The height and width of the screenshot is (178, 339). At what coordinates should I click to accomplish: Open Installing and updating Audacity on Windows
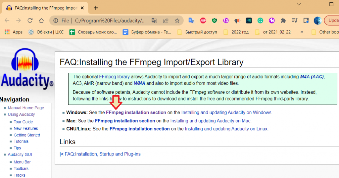pyautogui.click(x=227, y=112)
